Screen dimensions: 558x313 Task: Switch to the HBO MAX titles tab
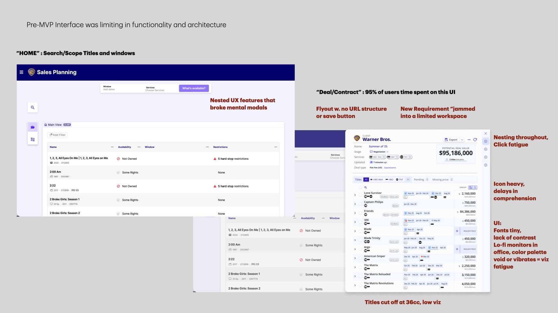point(377,180)
